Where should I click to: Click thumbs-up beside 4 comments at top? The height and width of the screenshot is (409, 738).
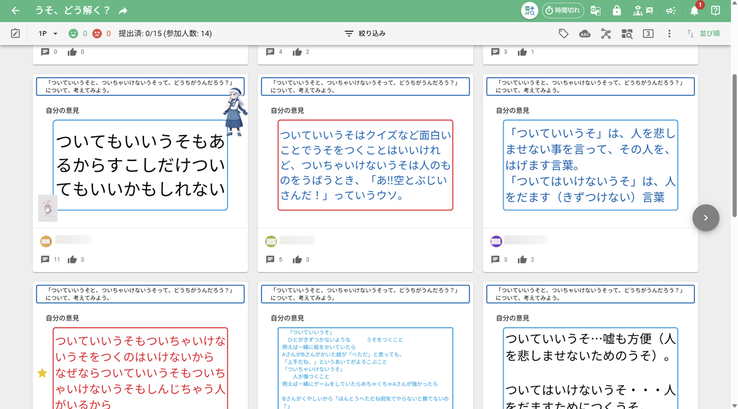[297, 52]
